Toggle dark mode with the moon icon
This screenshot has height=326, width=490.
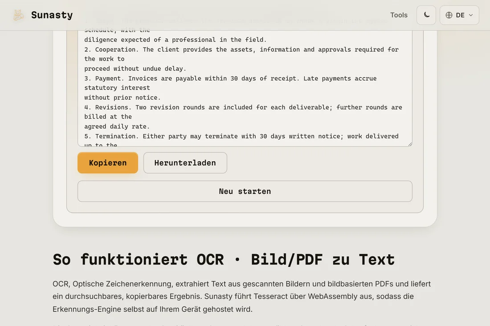(426, 15)
